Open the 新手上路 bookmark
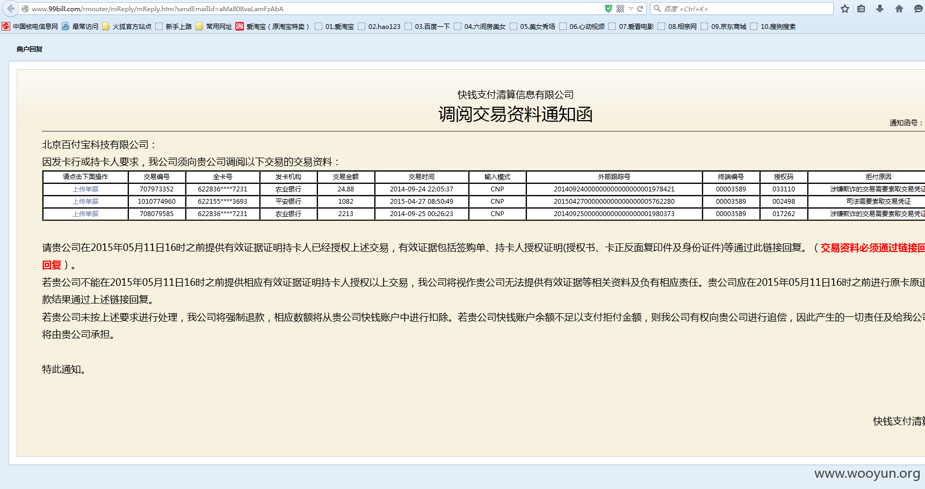This screenshot has height=489, width=925. 174,26
